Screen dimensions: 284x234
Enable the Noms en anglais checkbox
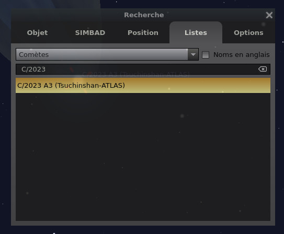[x=206, y=55]
